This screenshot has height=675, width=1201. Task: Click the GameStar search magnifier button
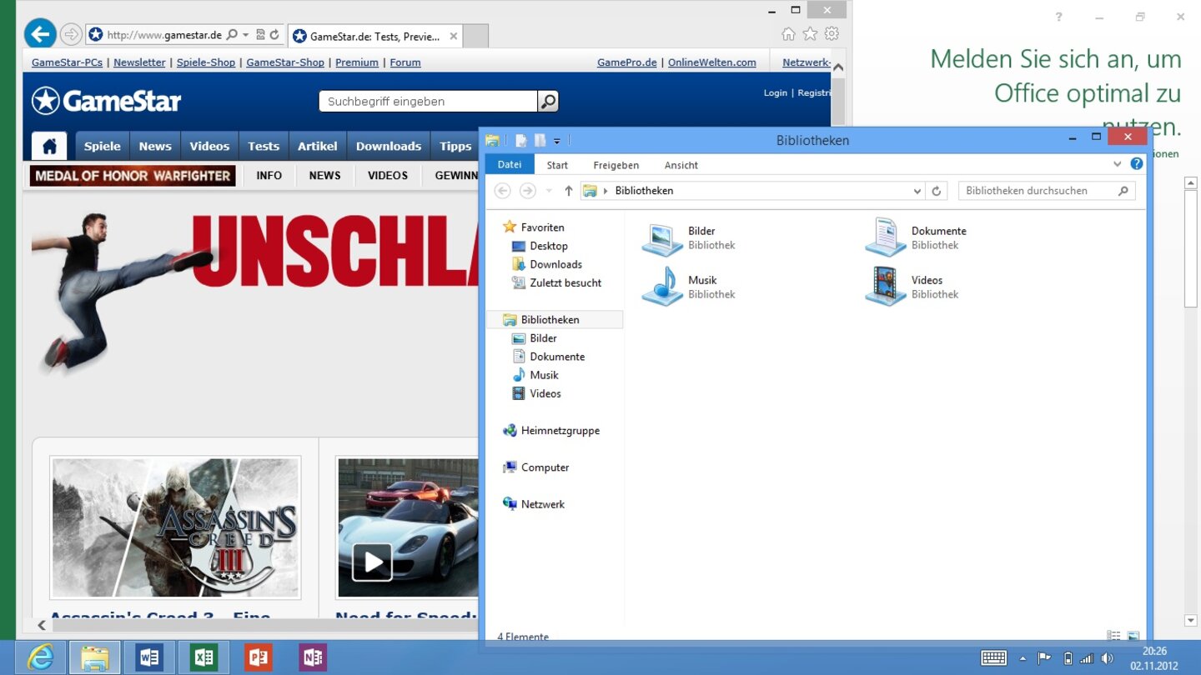[548, 102]
